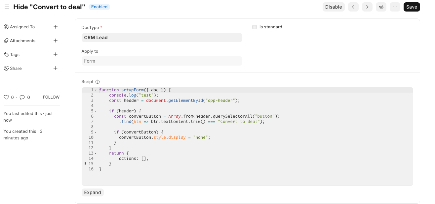Click the print icon in toolbar
Screen dimensions: 435x204
tap(381, 7)
